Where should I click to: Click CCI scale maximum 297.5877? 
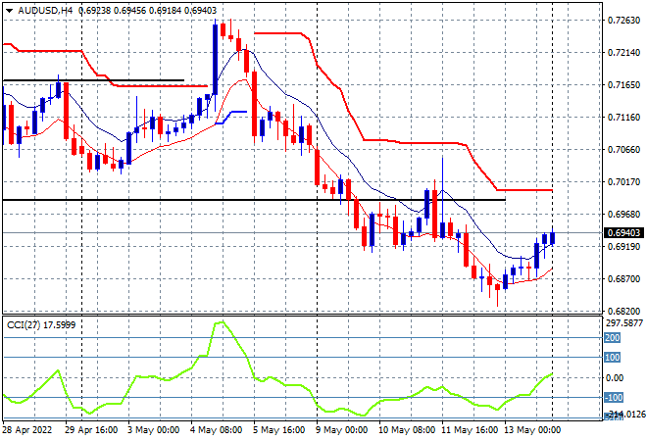[x=623, y=323]
